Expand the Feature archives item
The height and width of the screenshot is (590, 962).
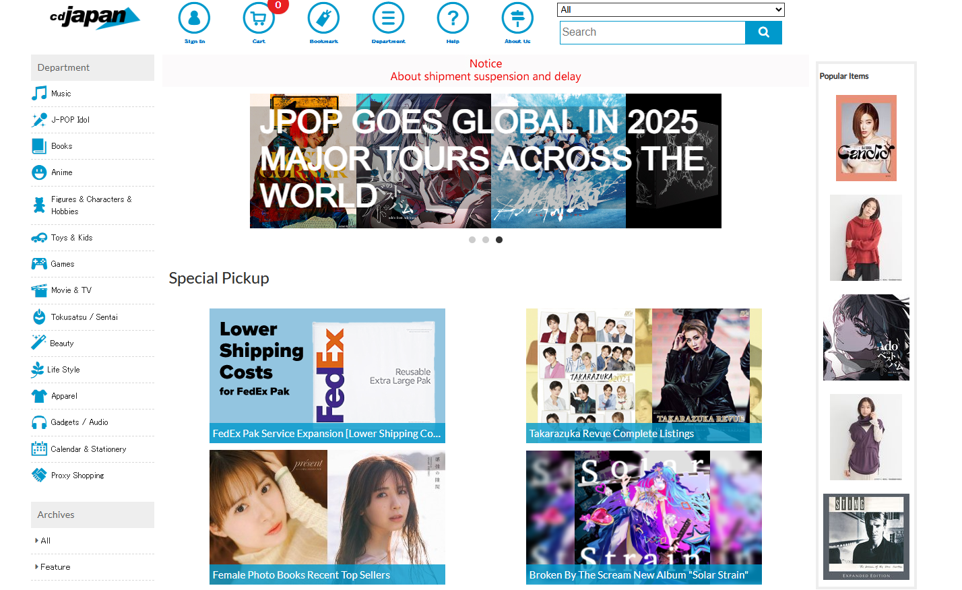click(53, 567)
